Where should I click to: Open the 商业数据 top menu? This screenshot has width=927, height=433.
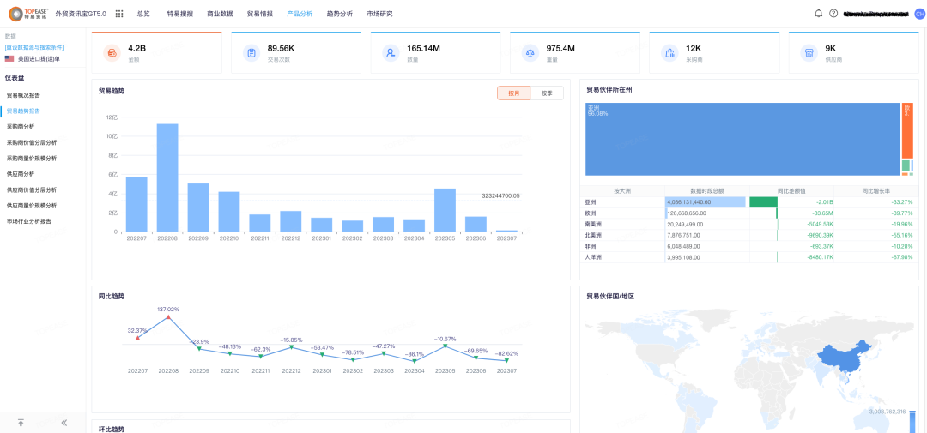[x=220, y=14]
